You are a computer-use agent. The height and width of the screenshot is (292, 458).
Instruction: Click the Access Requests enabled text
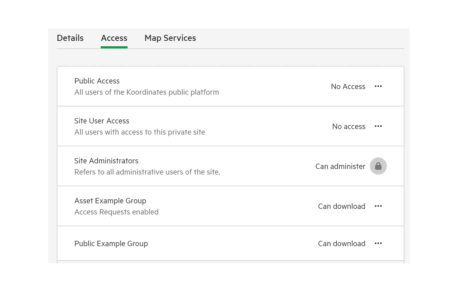[x=117, y=212]
